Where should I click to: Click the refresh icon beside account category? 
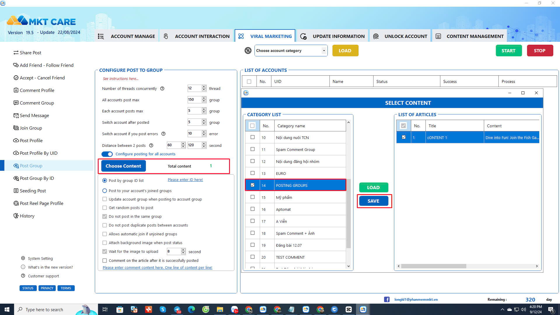247,51
